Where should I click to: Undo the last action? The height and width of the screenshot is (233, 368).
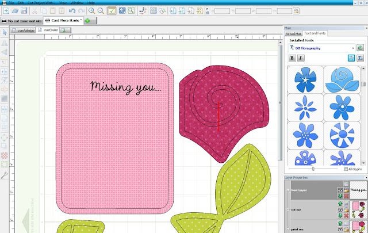(x=72, y=10)
